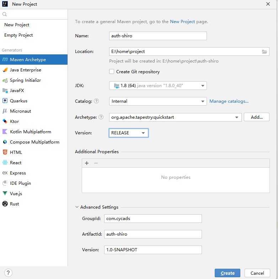This screenshot has height=279, width=278.
Task: Choose the Quarkus generator
Action: tap(18, 101)
